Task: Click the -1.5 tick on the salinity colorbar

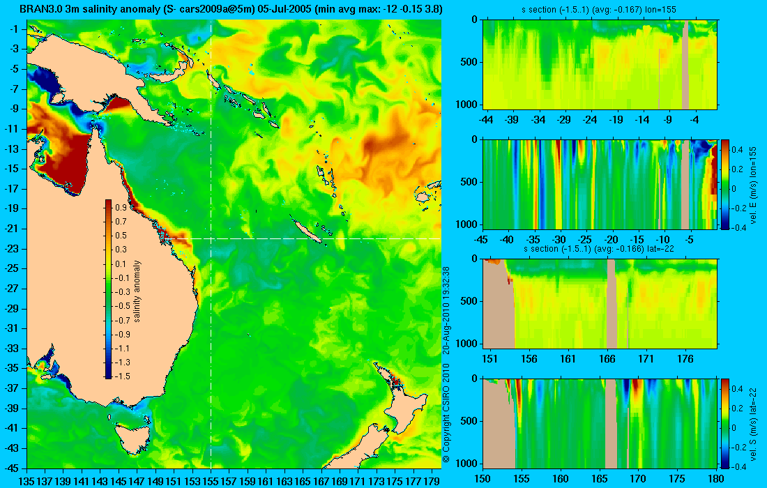Action: (x=122, y=376)
